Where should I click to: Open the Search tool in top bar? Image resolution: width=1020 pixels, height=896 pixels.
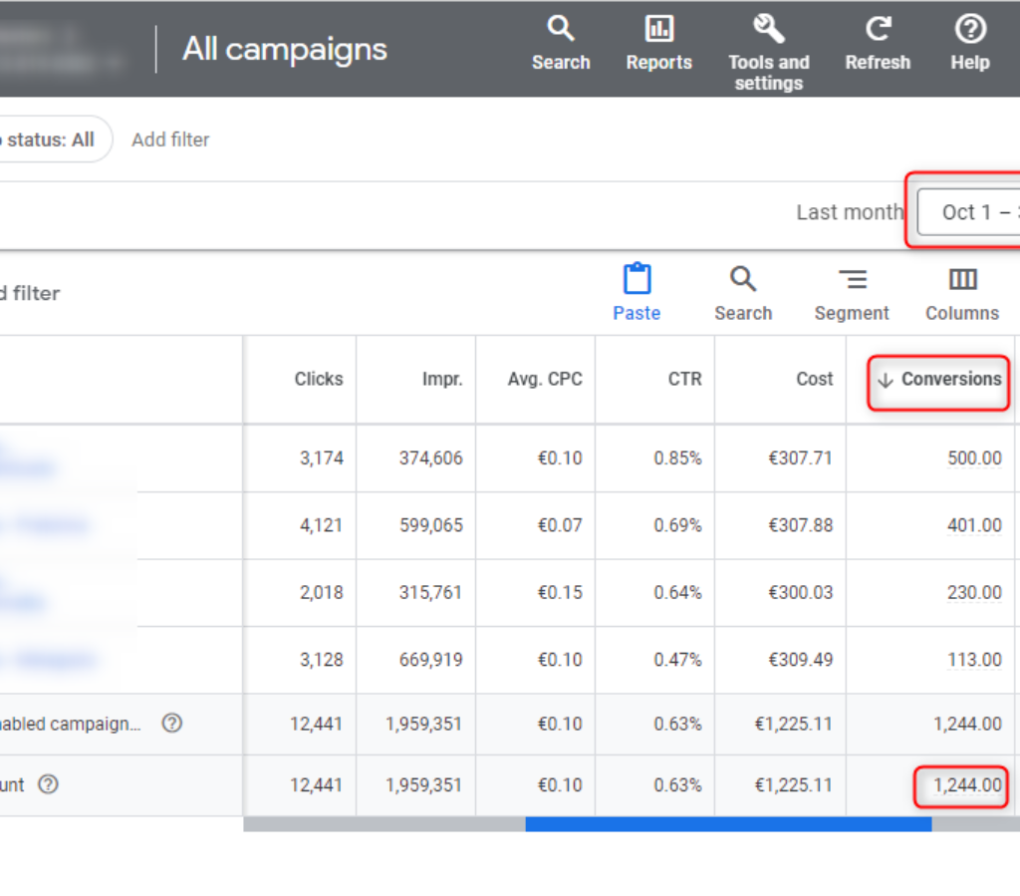pyautogui.click(x=561, y=44)
